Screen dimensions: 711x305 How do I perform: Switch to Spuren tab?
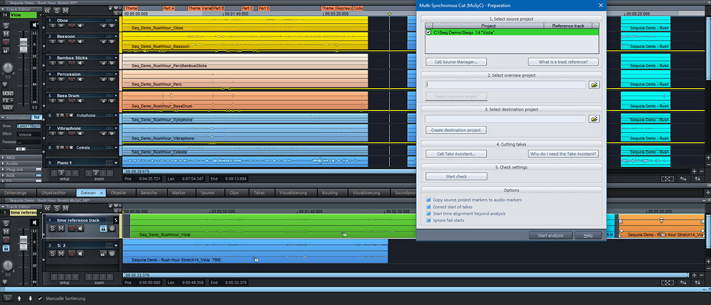208,193
